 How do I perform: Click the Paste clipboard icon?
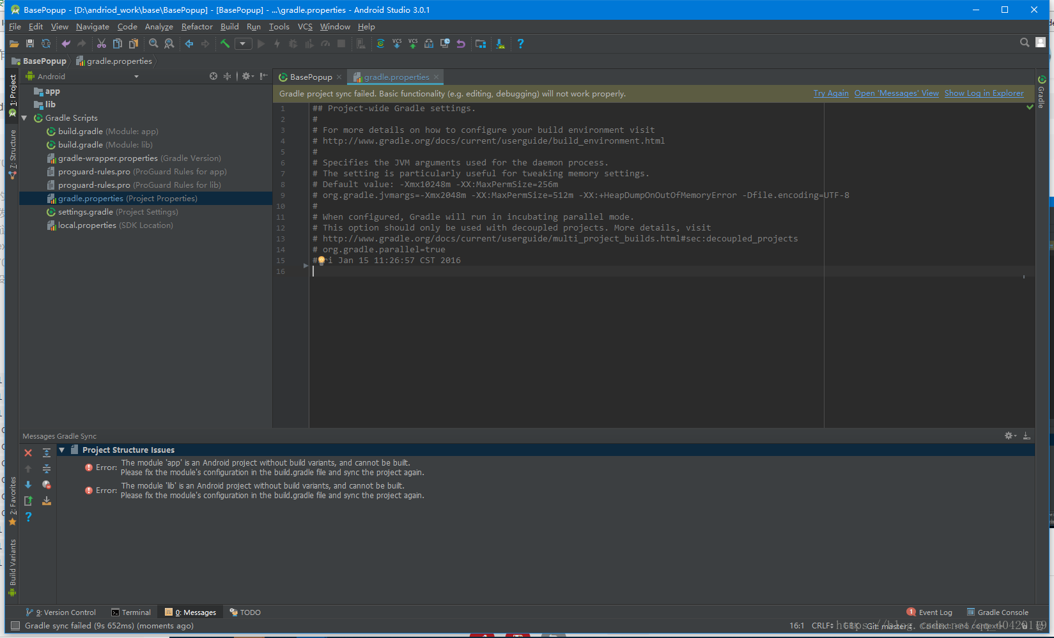134,44
